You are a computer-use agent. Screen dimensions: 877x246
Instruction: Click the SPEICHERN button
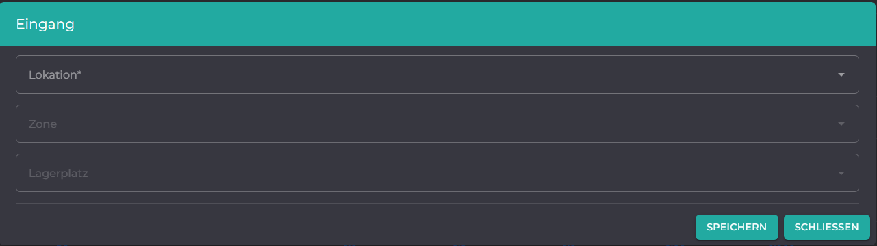737,227
